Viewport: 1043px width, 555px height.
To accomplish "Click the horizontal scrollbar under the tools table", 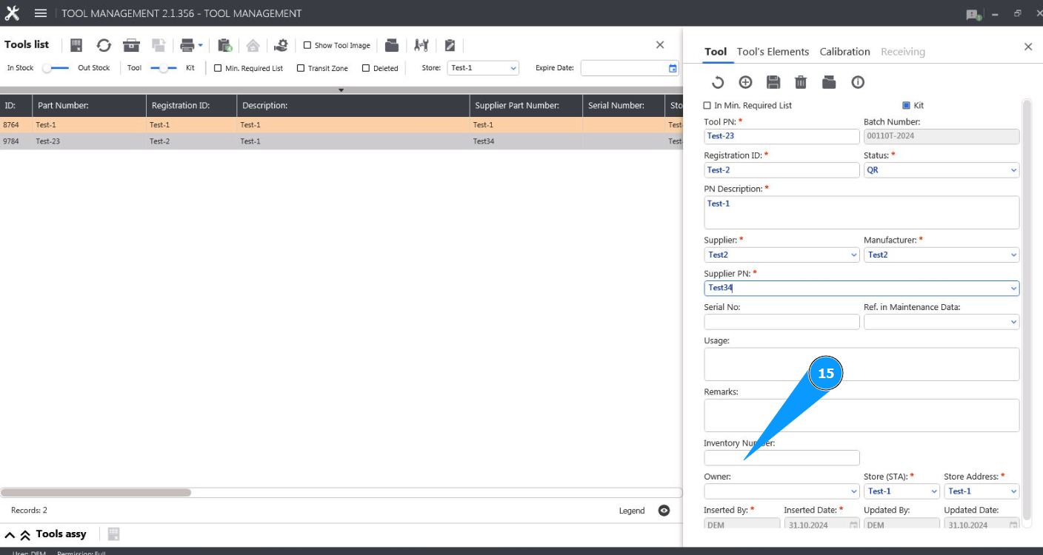I will (96, 493).
